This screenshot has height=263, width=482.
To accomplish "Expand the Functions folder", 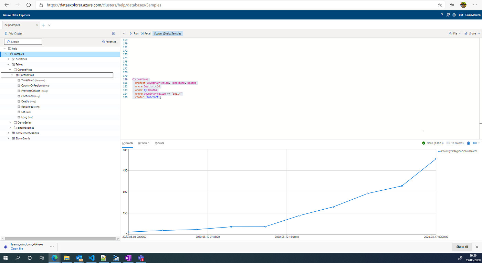I will (8, 59).
